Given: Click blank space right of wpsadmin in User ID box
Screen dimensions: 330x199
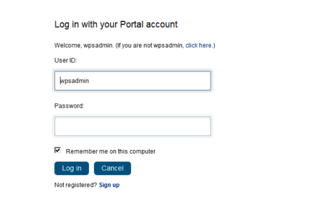Looking at the screenshot, I should click(x=150, y=81).
